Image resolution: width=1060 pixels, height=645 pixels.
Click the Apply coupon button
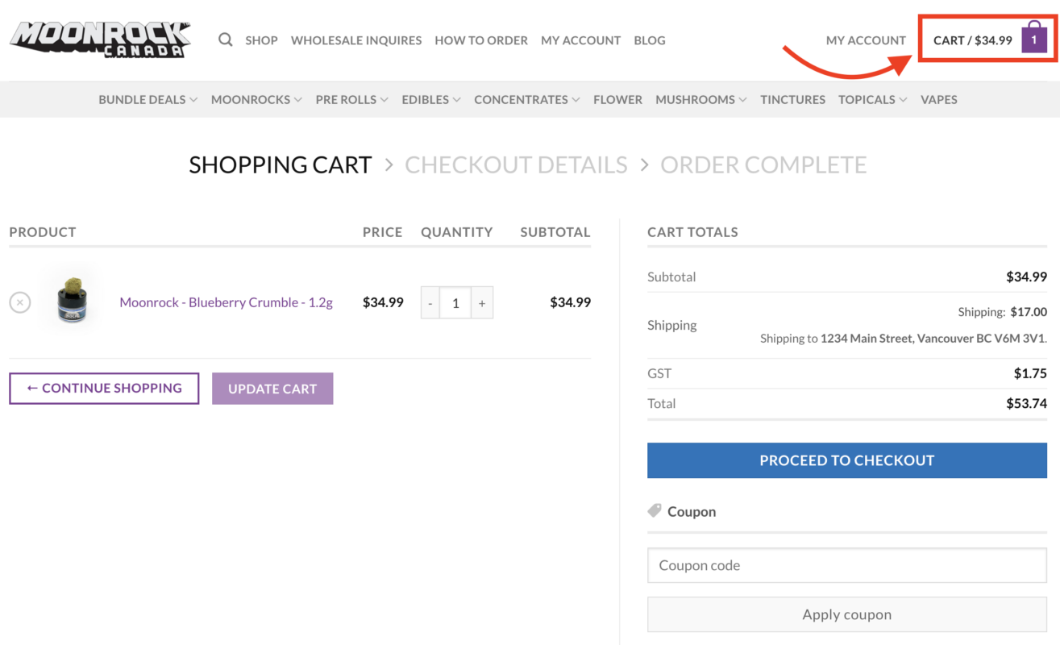pos(846,614)
